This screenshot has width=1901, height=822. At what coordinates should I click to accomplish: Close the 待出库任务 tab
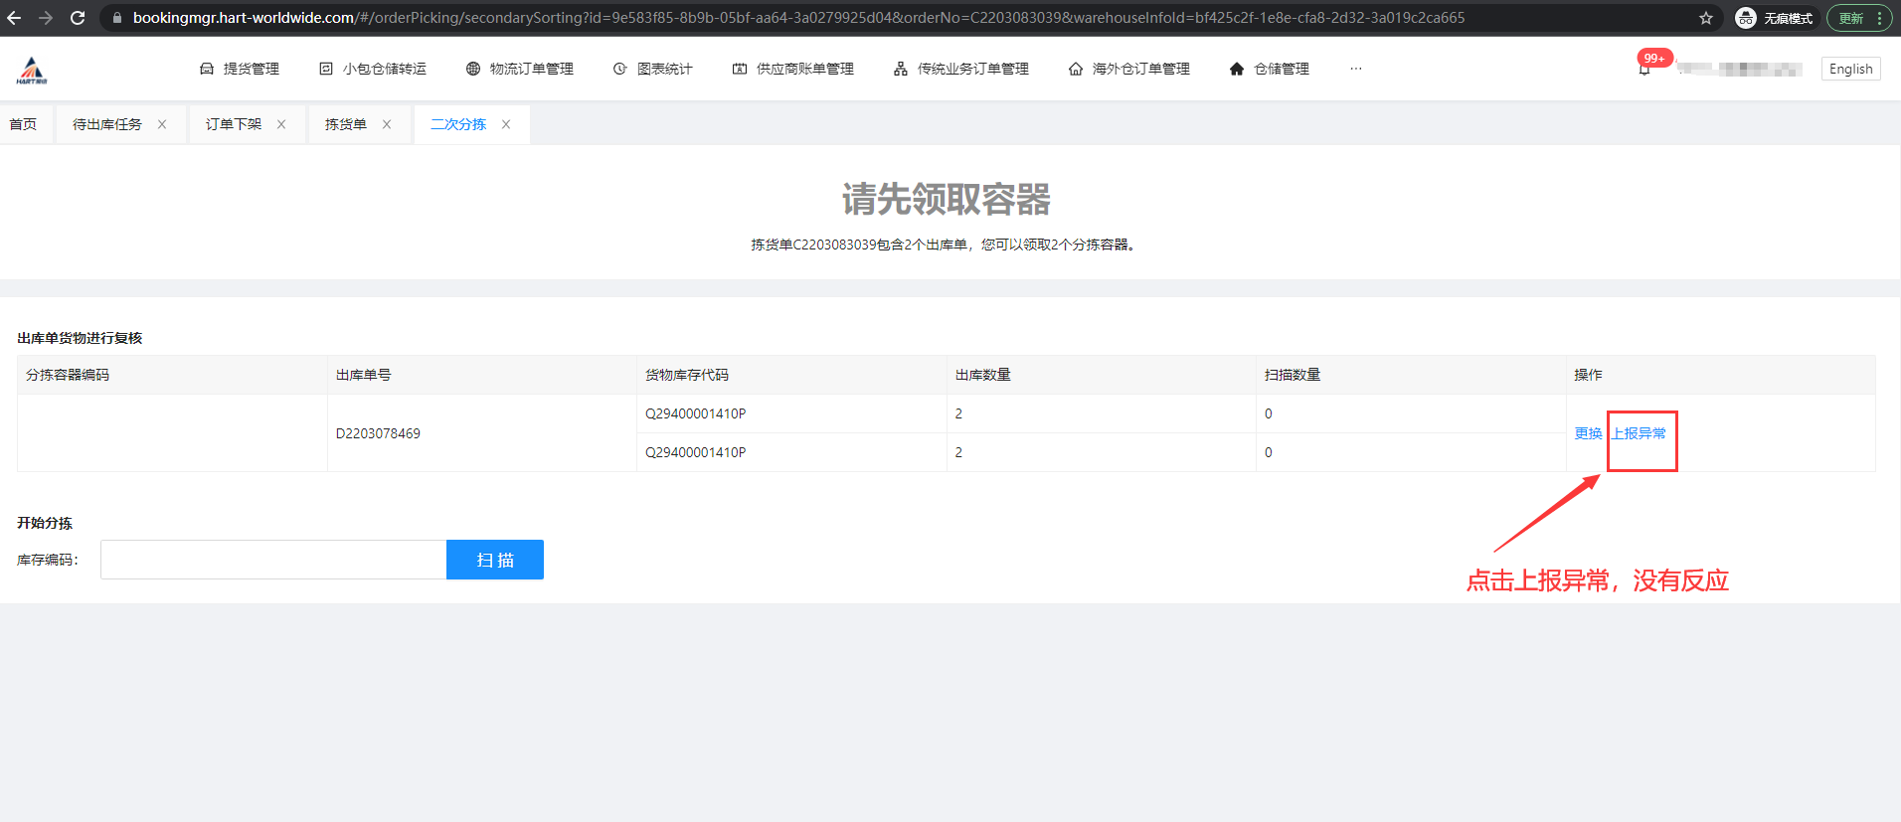(162, 124)
